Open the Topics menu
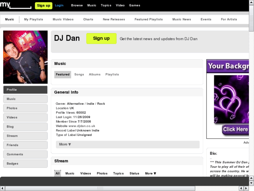This screenshot has width=254, height=191. [106, 5]
